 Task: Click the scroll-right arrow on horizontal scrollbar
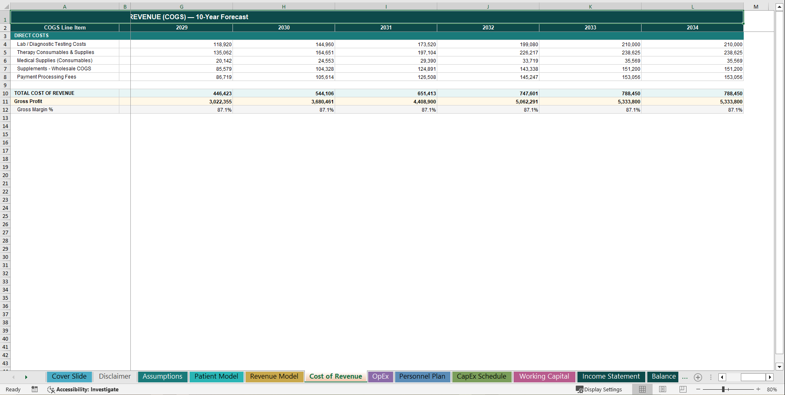point(770,377)
